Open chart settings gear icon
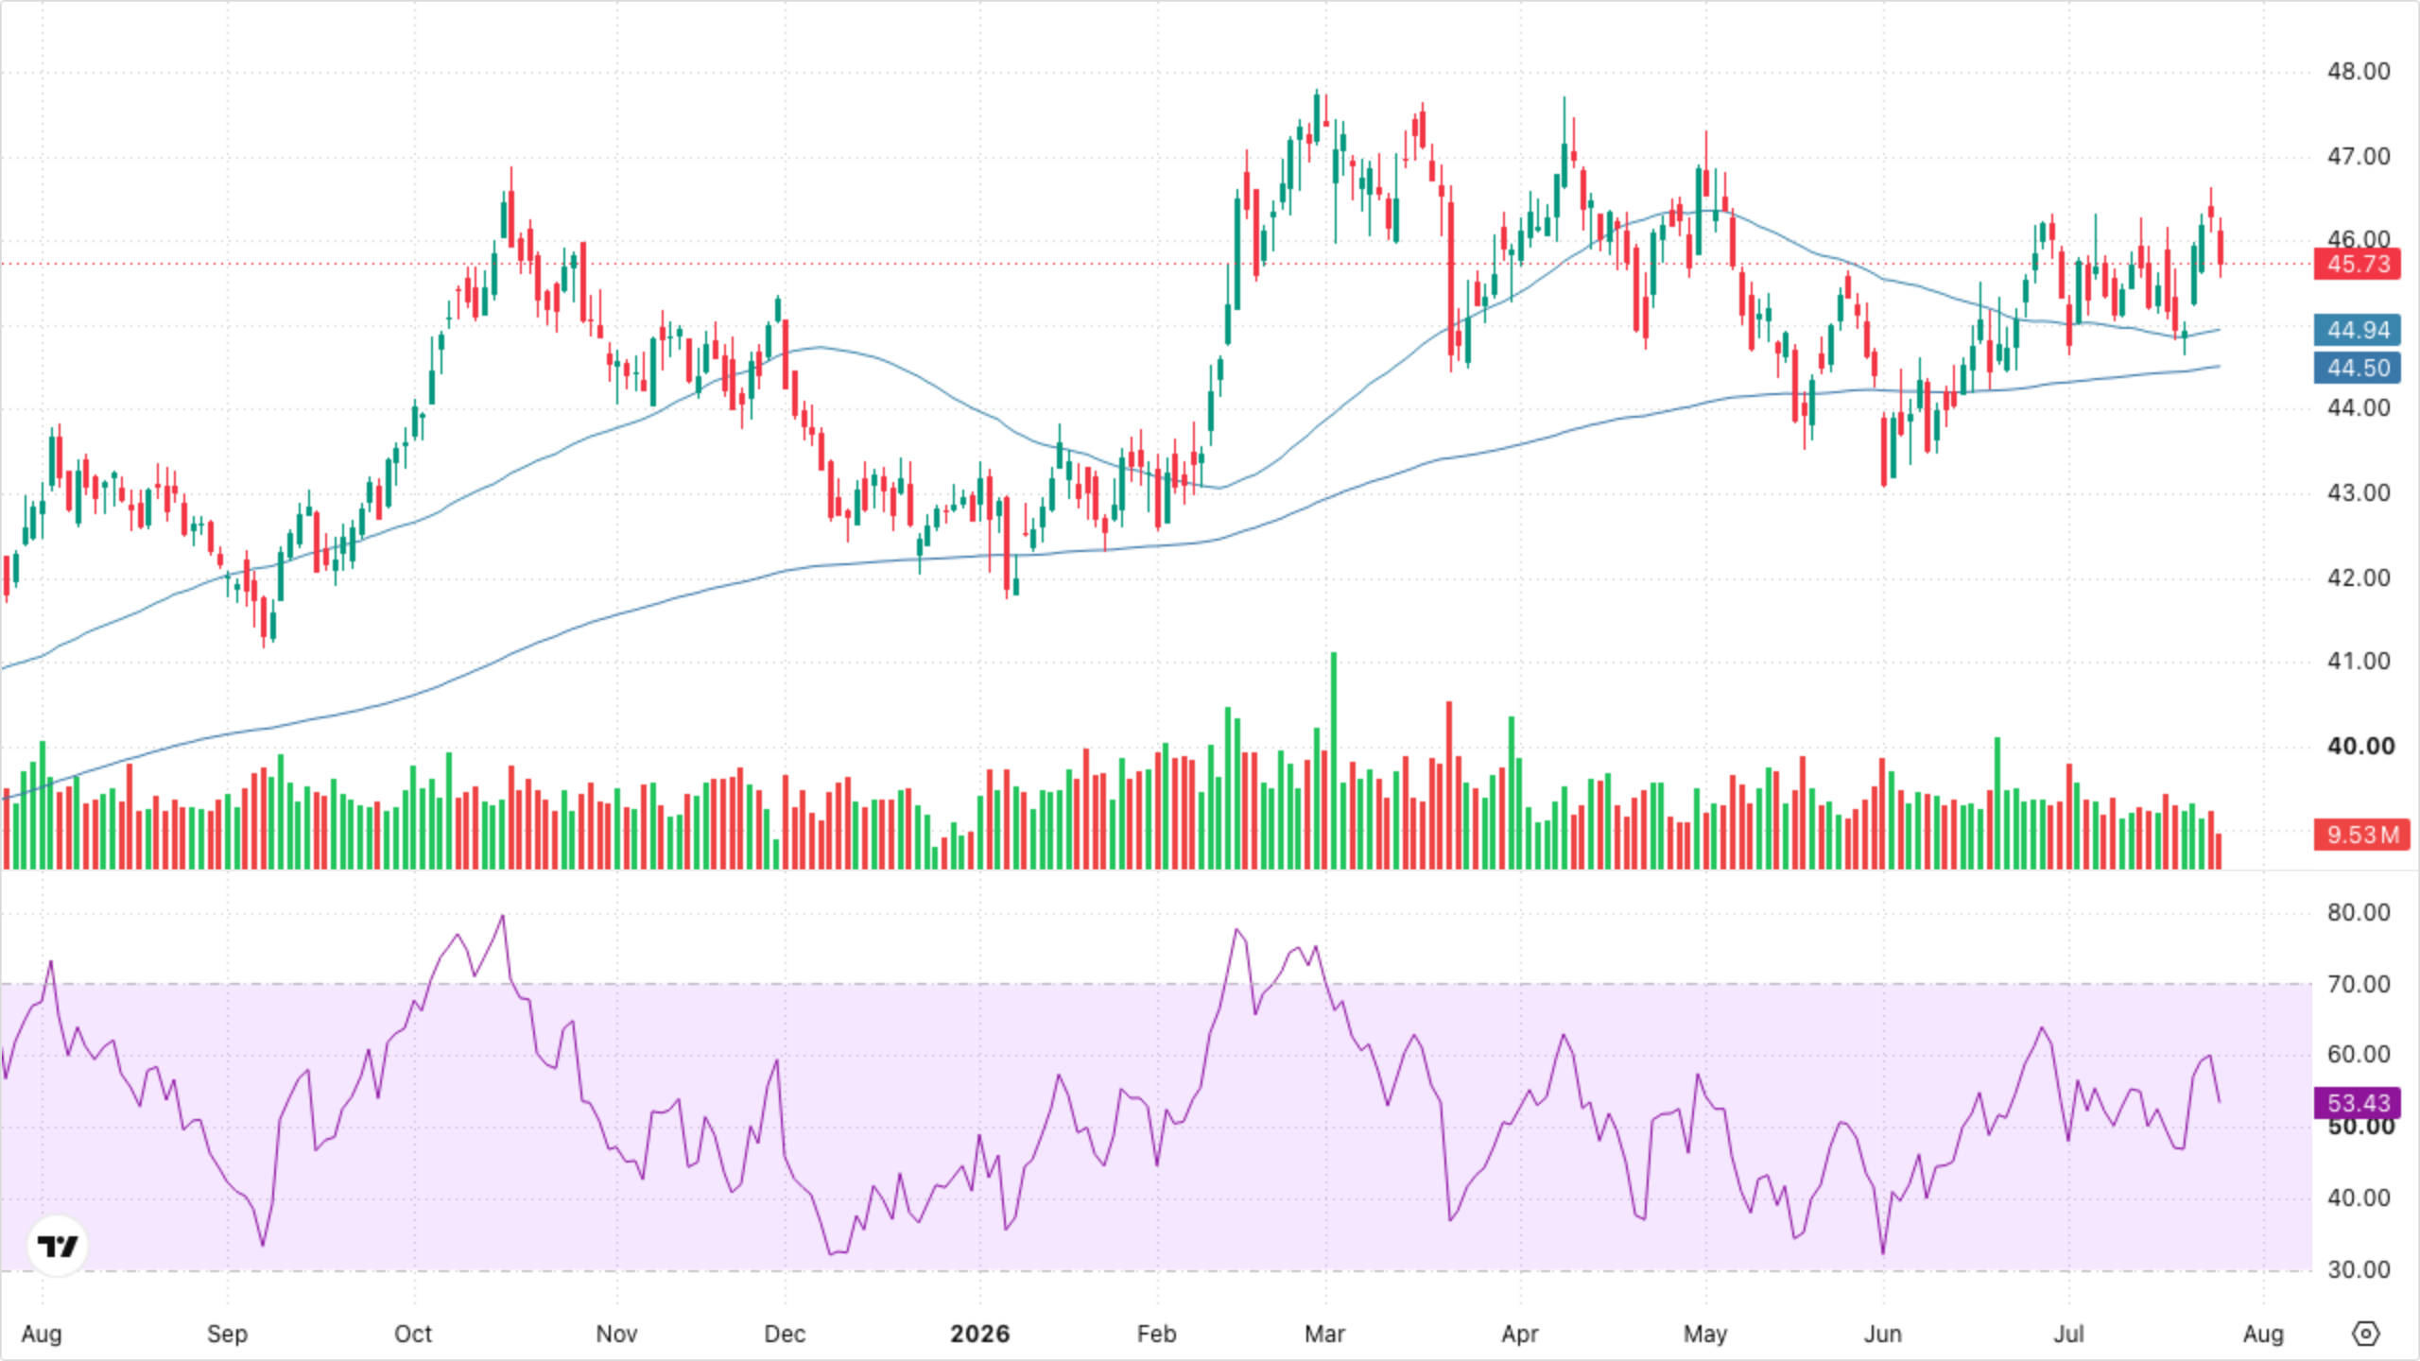The image size is (2420, 1361). click(x=2365, y=1334)
